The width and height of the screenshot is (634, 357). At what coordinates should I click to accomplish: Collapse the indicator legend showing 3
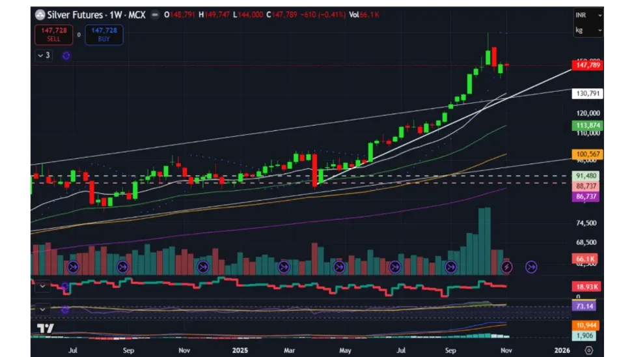coord(44,55)
